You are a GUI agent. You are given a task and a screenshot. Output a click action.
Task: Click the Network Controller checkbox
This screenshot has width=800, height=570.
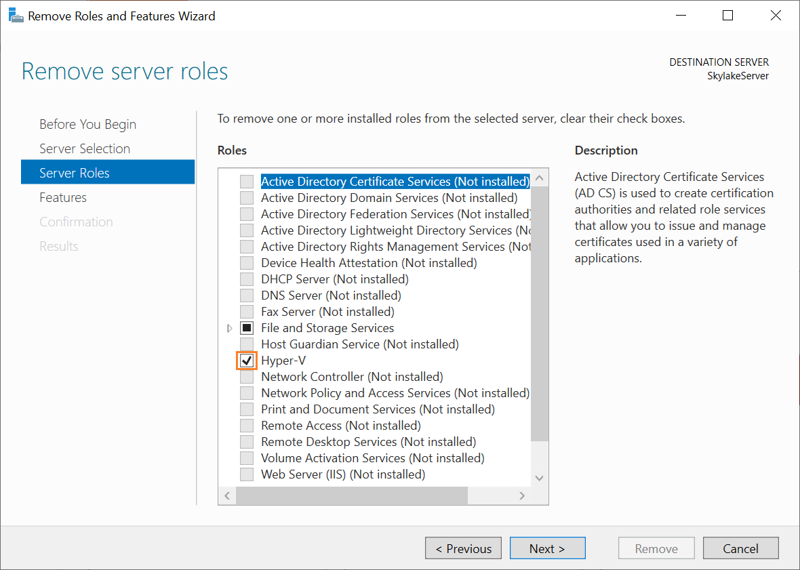[247, 377]
